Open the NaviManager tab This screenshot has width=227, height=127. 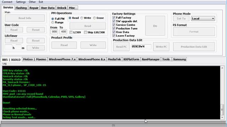pyautogui.click(x=150, y=59)
